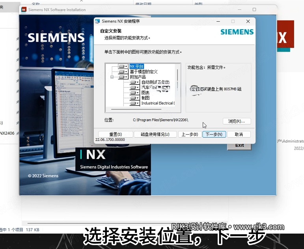The height and width of the screenshot is (249, 304).
Task: Open install-mode dropdown for Industrical Electrical
Action: (135, 103)
